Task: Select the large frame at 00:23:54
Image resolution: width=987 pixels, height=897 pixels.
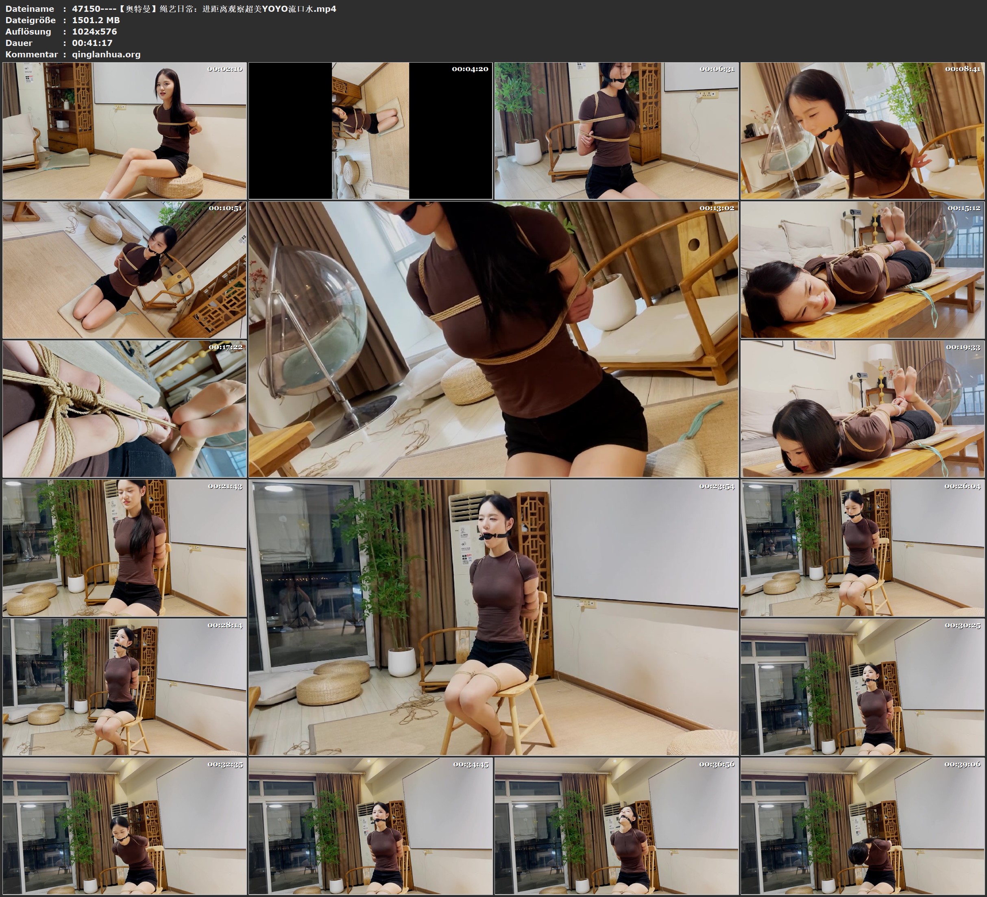Action: point(493,617)
